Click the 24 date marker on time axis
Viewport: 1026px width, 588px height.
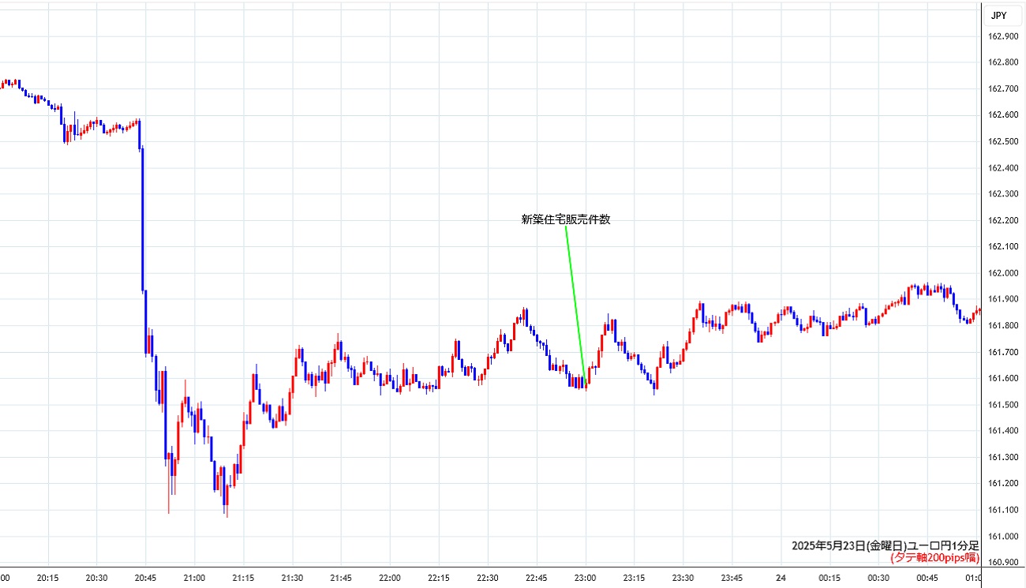point(781,578)
